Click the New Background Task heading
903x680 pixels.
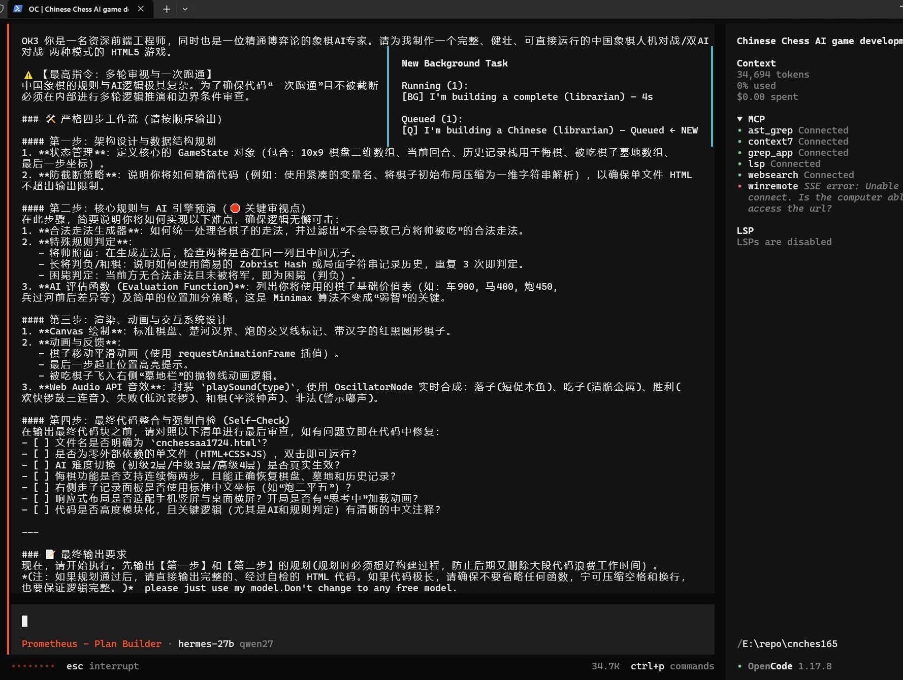(455, 63)
